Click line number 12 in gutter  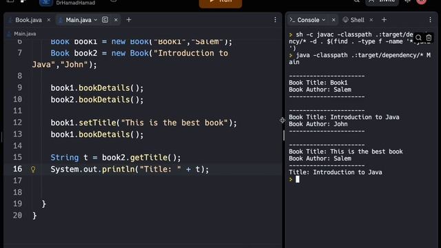point(17,123)
